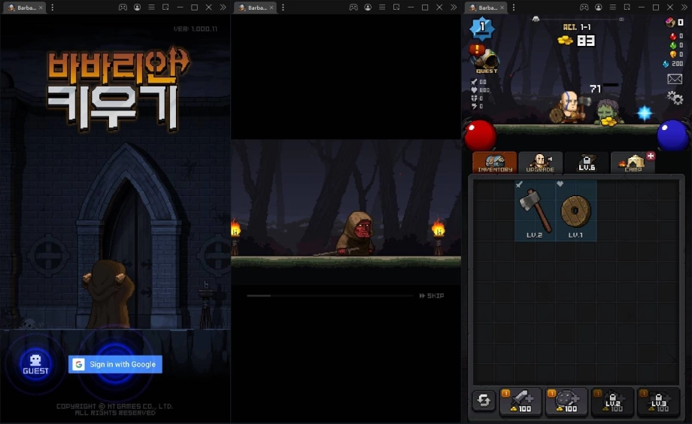
Task: Click the inventory refresh arrows button
Action: 483,401
